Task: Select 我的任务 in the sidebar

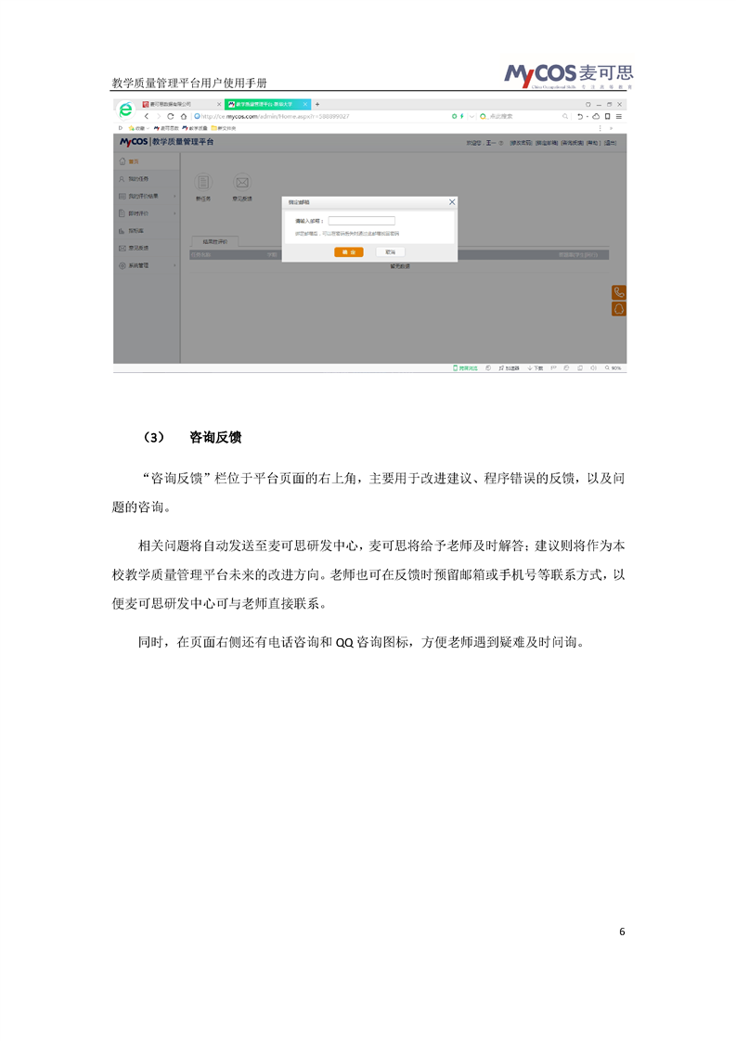Action: click(x=137, y=178)
